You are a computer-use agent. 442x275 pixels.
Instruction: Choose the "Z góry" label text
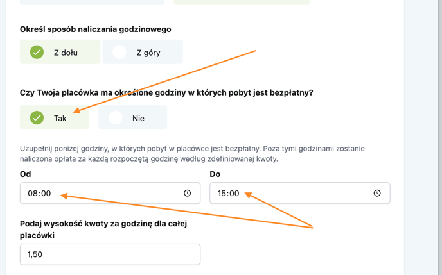(148, 53)
